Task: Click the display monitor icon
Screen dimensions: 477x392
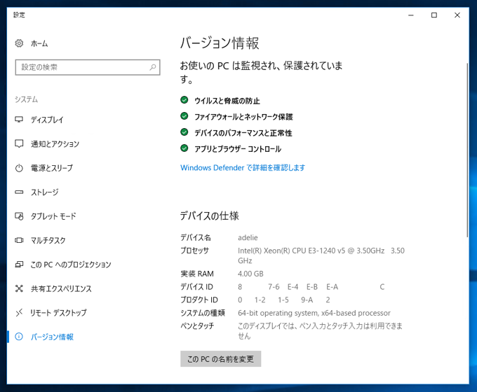Action: click(19, 120)
